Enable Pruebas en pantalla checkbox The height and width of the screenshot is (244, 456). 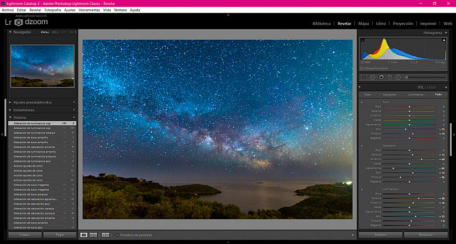pos(117,235)
